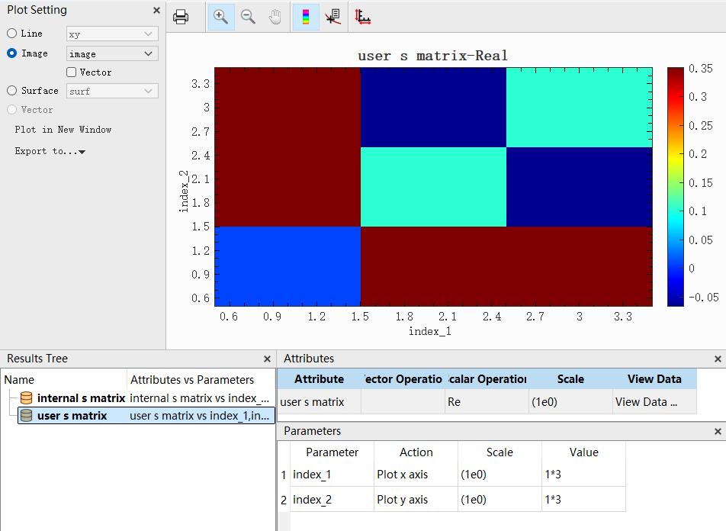Select internal s matrix in results tree

point(80,398)
